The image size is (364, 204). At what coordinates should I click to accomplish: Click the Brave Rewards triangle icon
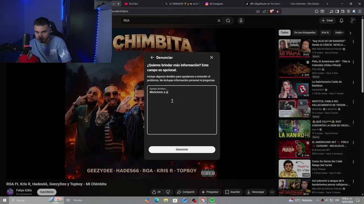click(278, 11)
